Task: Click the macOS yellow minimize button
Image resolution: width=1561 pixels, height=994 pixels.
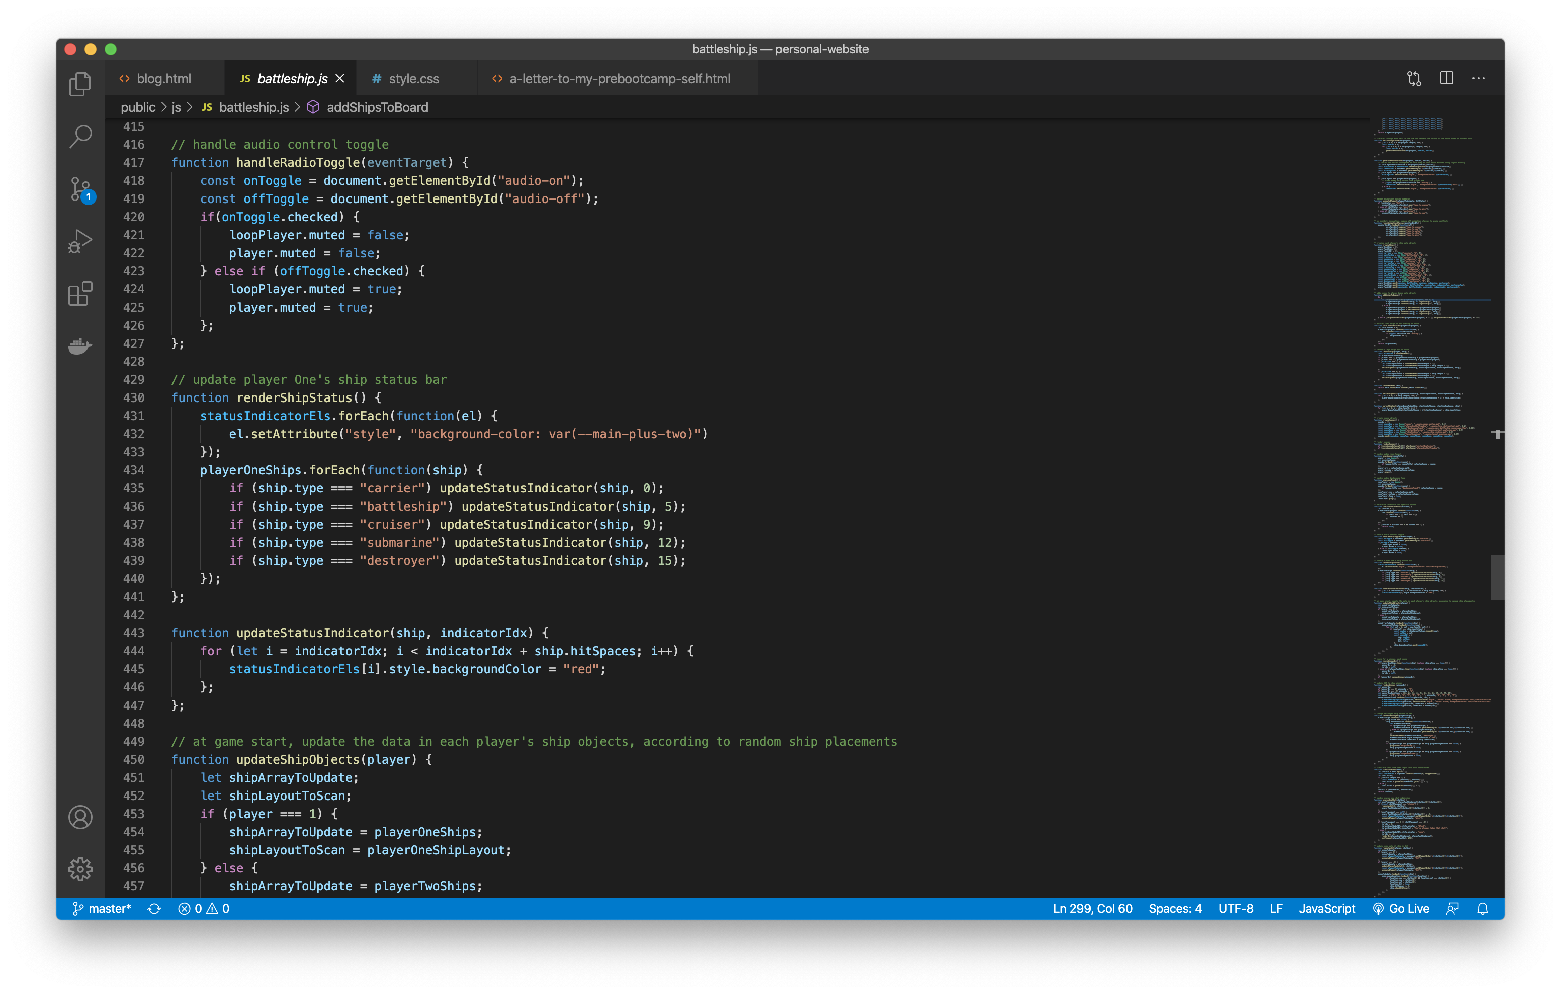Action: click(x=91, y=49)
